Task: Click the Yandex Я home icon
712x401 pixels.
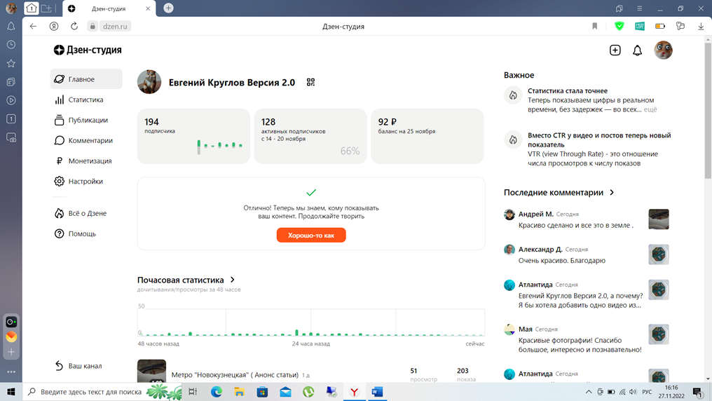Action: [53, 27]
